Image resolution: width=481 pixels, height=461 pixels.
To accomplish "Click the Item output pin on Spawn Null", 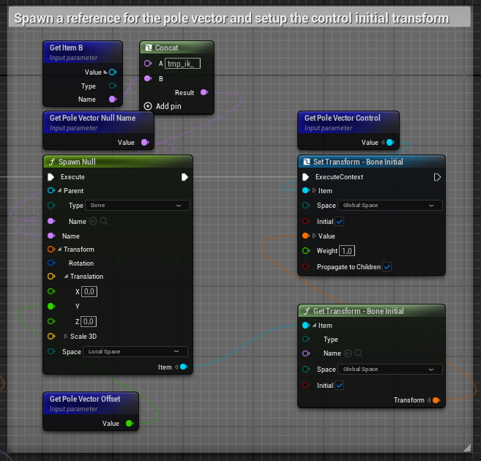I will coord(184,367).
